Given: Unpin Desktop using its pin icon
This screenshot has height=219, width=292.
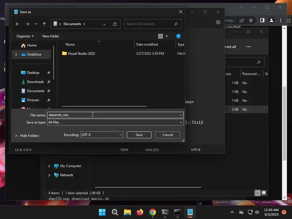Looking at the screenshot, I should pos(48,73).
